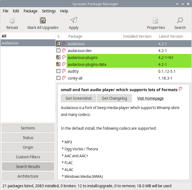Switch to the Status filter
The image size is (192, 190).
28,138
